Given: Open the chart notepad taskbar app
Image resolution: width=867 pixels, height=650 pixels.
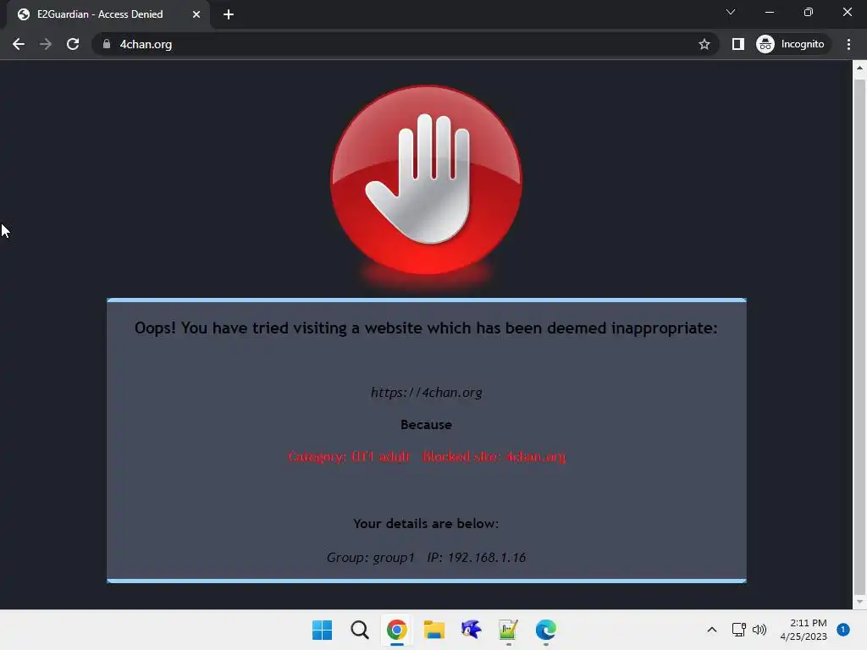Looking at the screenshot, I should coord(508,630).
